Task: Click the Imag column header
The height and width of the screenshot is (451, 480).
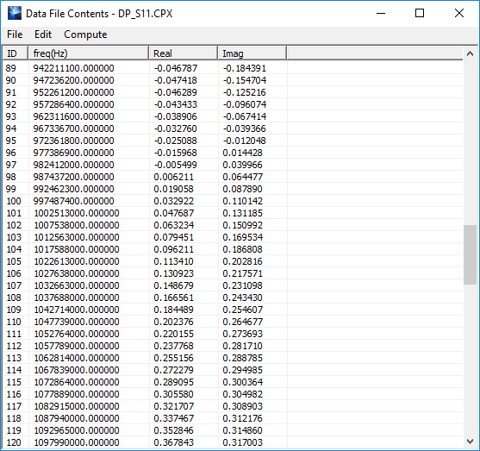Action: tap(252, 53)
